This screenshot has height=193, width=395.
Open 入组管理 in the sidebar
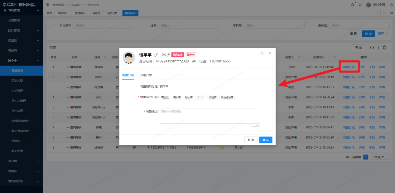(22, 90)
